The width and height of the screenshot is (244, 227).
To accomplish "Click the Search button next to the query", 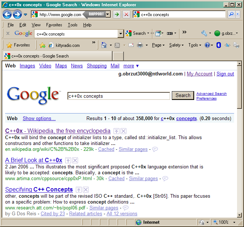I will 183,95.
